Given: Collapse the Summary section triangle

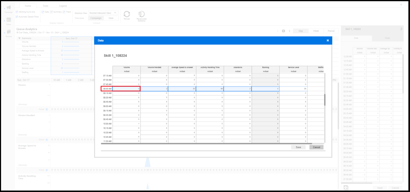Looking at the screenshot, I should pos(20,38).
